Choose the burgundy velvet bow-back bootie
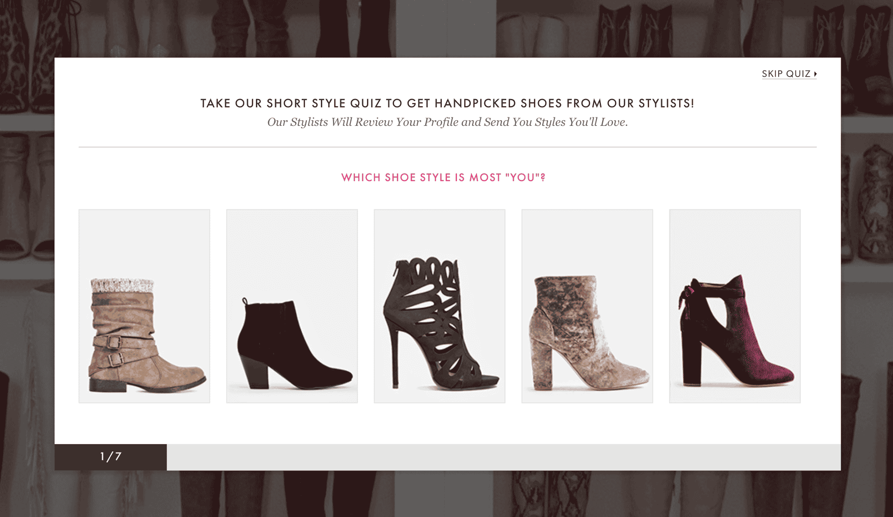The height and width of the screenshot is (517, 893). [x=735, y=306]
